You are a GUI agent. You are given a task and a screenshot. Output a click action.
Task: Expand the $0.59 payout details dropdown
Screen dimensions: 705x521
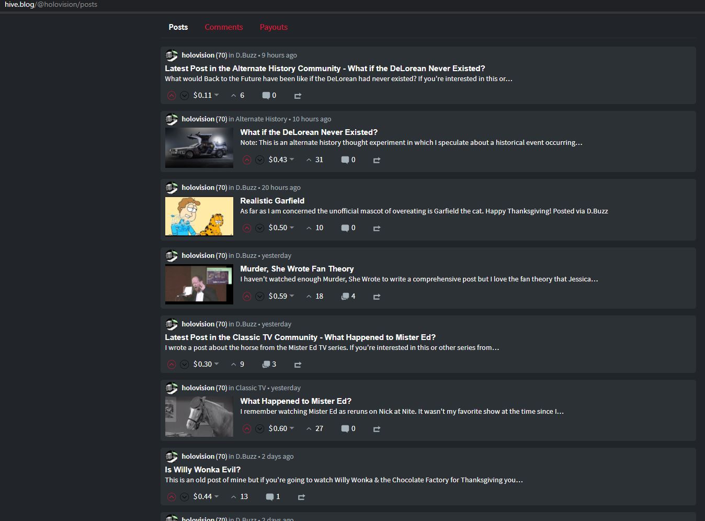281,296
